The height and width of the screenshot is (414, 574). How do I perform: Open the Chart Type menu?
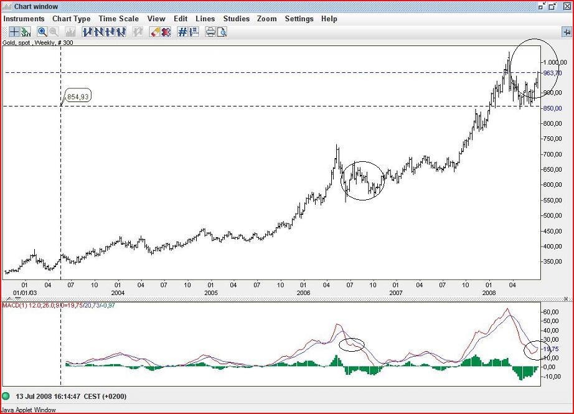click(72, 19)
